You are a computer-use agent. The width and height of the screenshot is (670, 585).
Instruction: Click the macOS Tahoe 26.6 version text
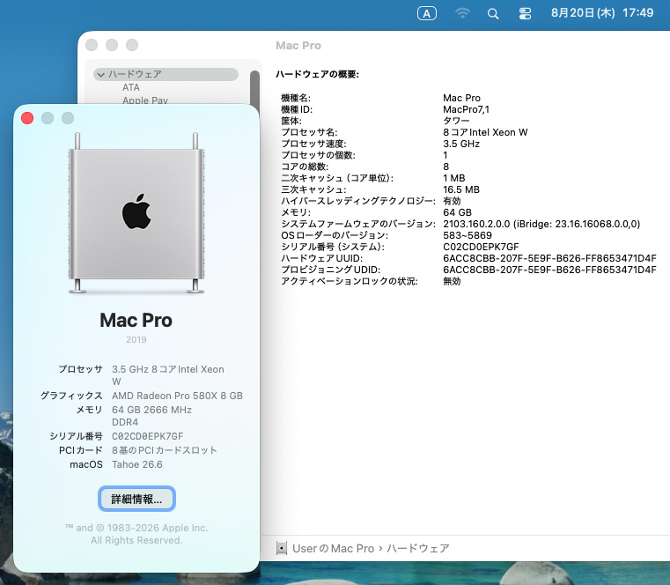pyautogui.click(x=137, y=464)
